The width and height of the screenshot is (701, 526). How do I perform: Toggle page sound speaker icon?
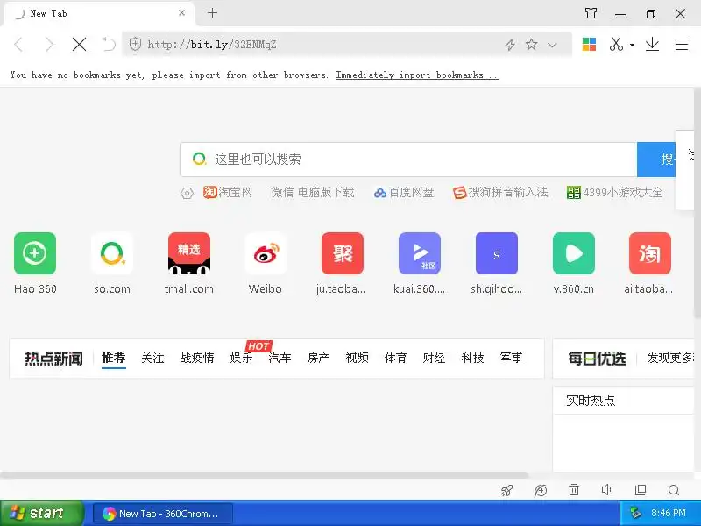(607, 490)
